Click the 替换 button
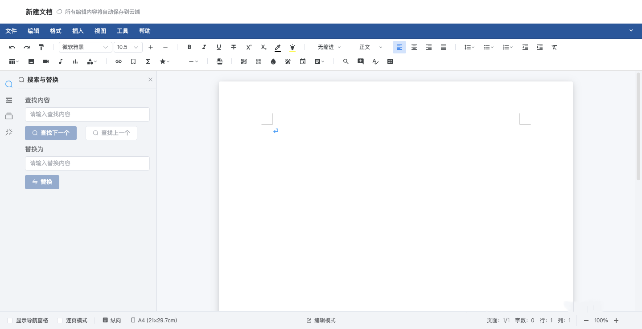Screen dimensions: 642x329 42,182
